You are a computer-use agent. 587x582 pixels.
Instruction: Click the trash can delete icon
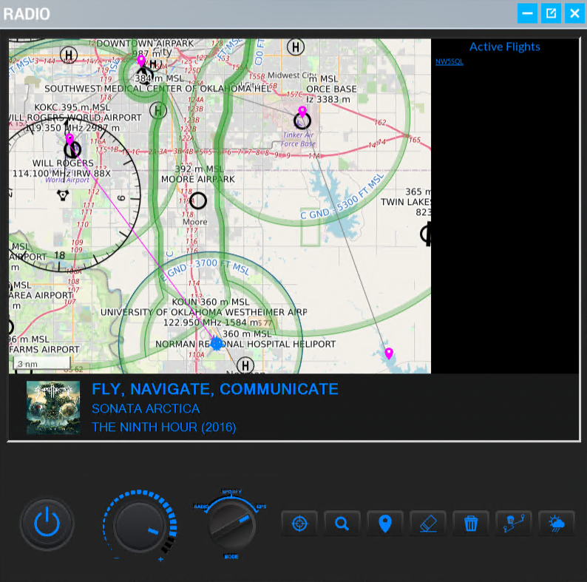(471, 524)
